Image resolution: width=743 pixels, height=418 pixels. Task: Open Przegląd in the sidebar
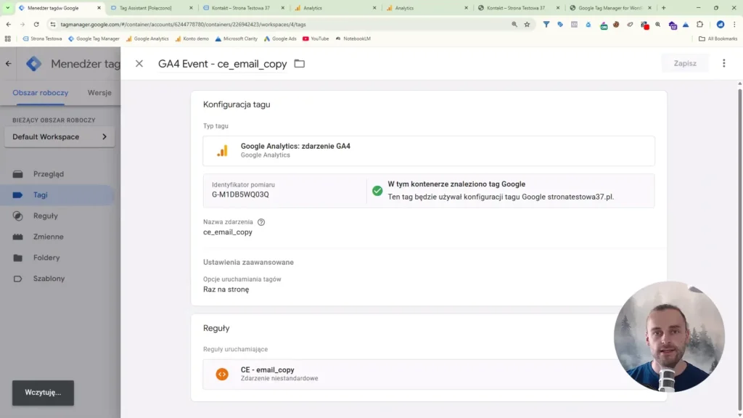pos(49,174)
